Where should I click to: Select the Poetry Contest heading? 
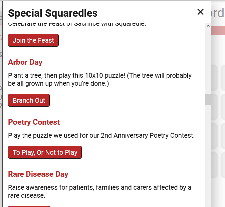click(34, 122)
